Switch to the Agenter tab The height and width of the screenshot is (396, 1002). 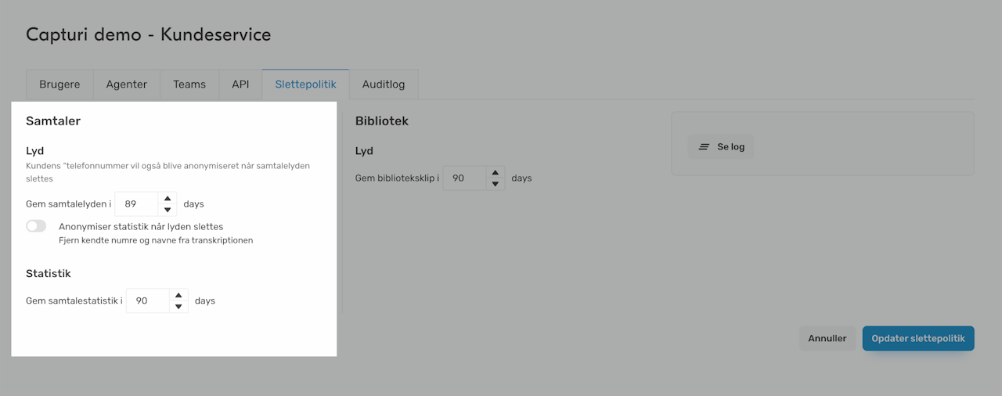pyautogui.click(x=126, y=85)
